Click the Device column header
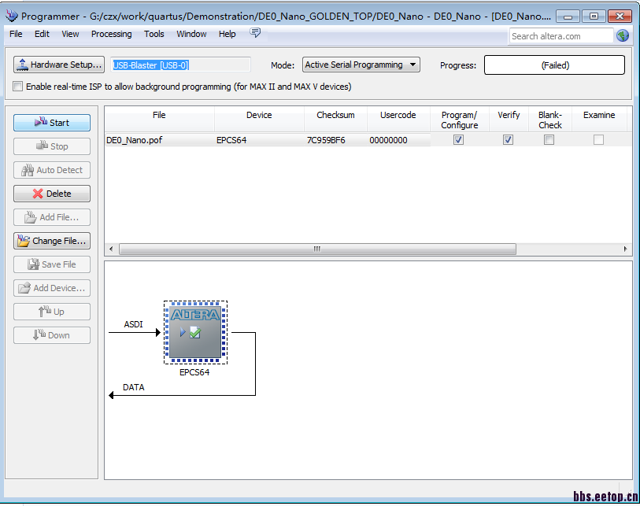The width and height of the screenshot is (640, 506). pos(259,120)
